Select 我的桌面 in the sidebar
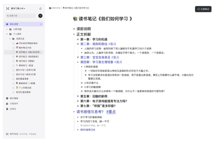This screenshot has height=142, width=222. coord(24,24)
